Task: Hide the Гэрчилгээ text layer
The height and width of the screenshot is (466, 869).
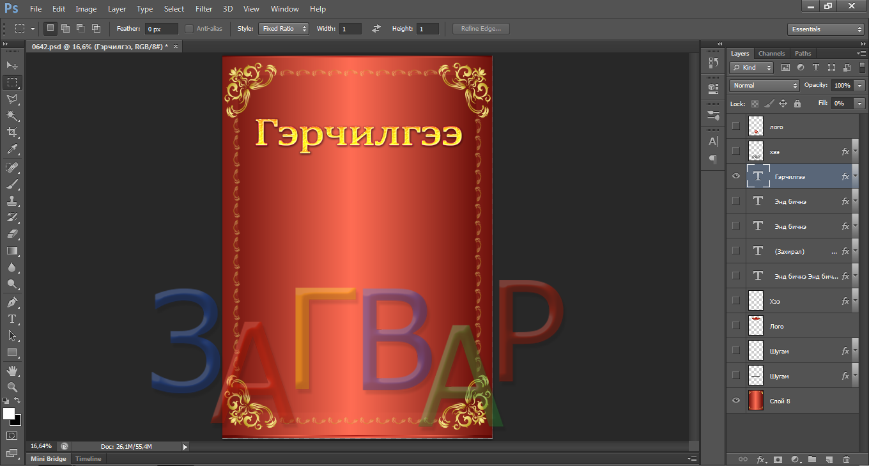Action: pyautogui.click(x=736, y=176)
